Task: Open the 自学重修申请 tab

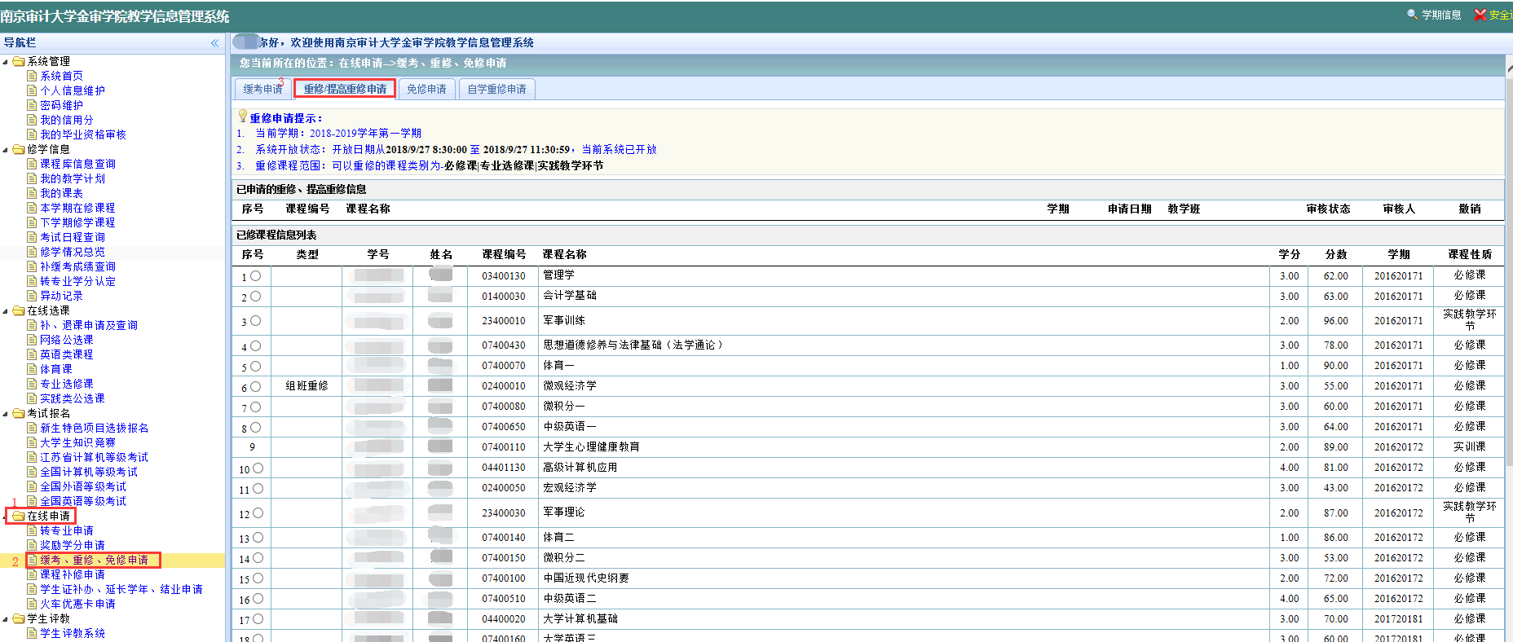Action: click(496, 89)
